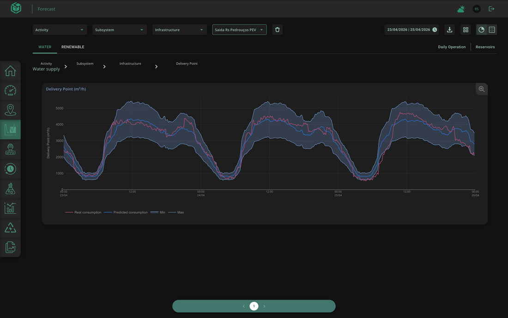Expand the Subsystem dropdown
The height and width of the screenshot is (318, 508).
coord(120,30)
